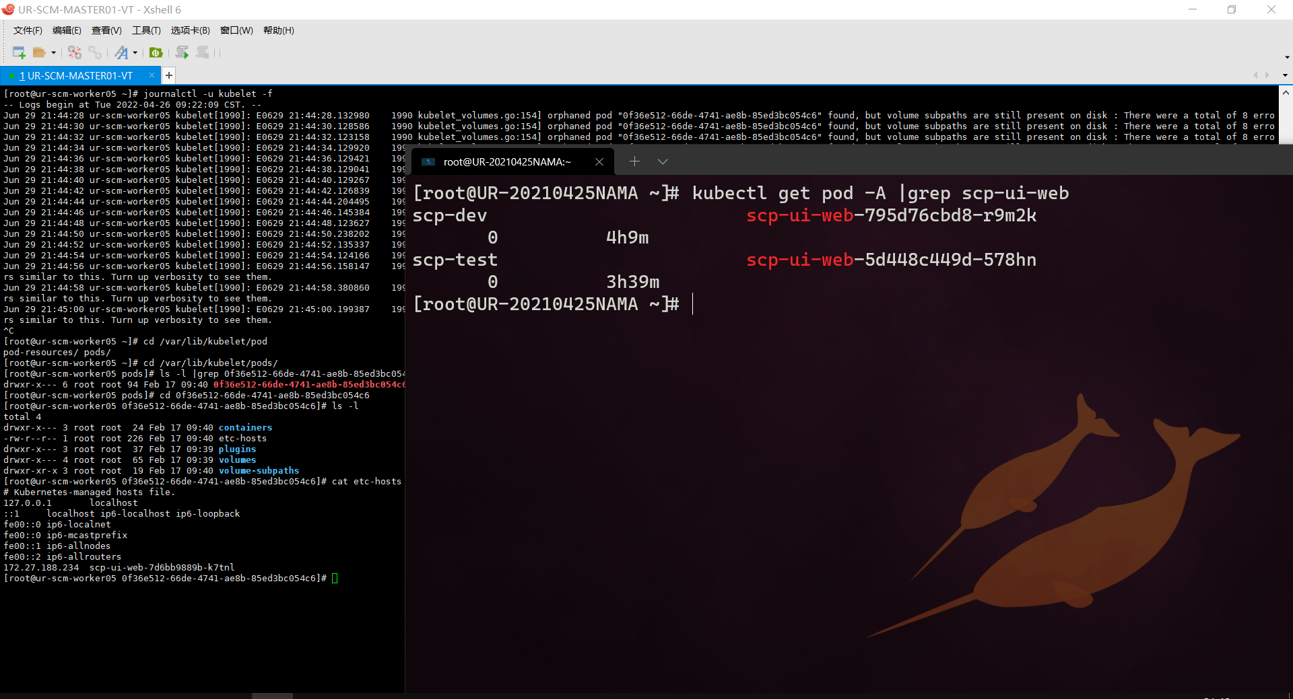Viewport: 1293px width, 699px height.
Task: Click the red disconnect toolbar icon
Action: 75,52
